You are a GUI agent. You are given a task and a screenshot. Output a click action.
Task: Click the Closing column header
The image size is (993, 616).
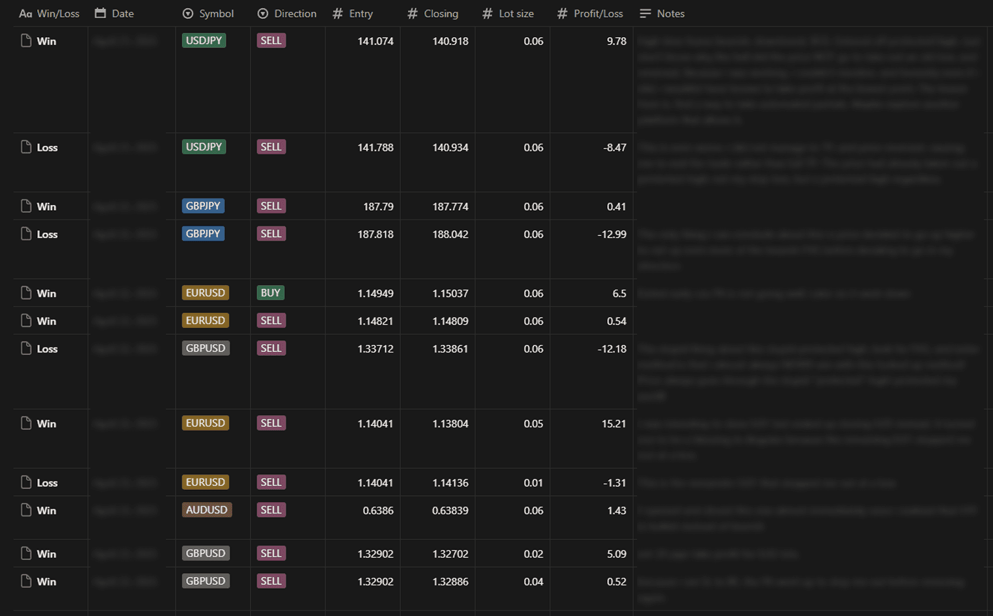433,14
